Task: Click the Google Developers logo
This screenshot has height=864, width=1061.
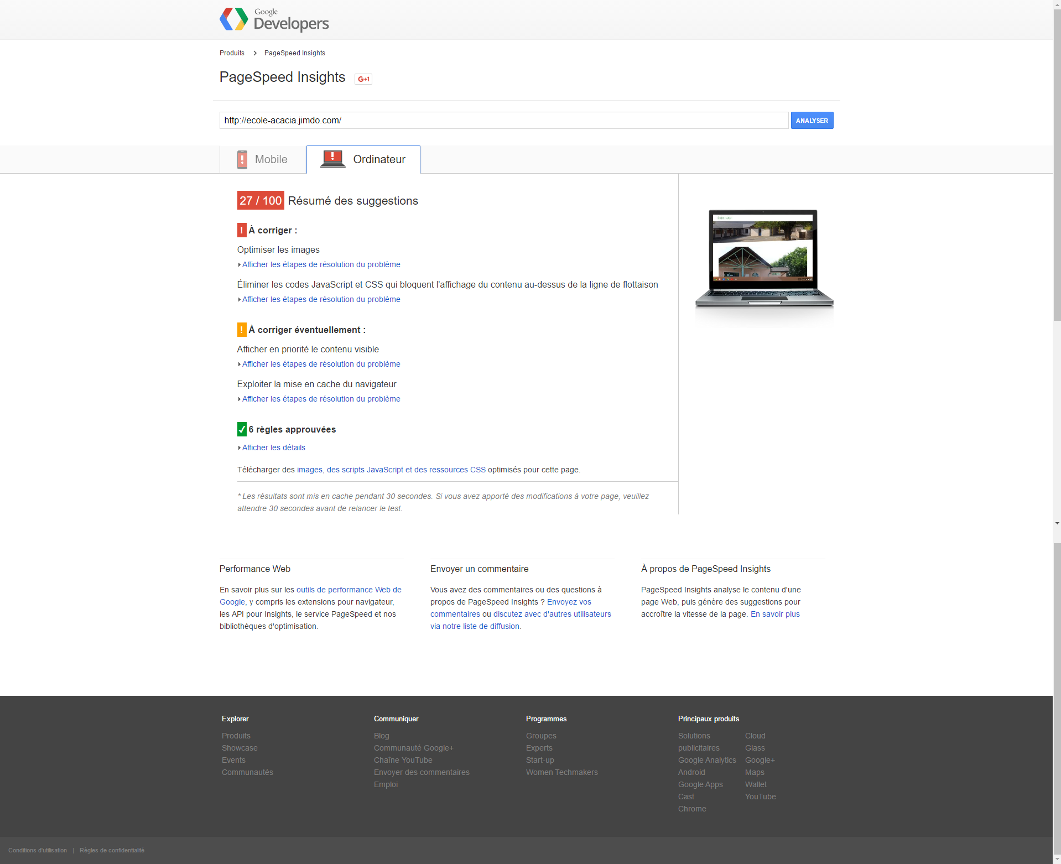Action: pos(274,20)
